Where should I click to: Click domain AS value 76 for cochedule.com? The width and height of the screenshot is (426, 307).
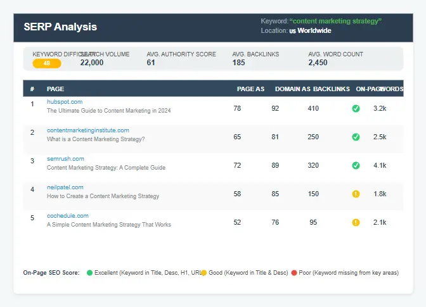(x=275, y=222)
